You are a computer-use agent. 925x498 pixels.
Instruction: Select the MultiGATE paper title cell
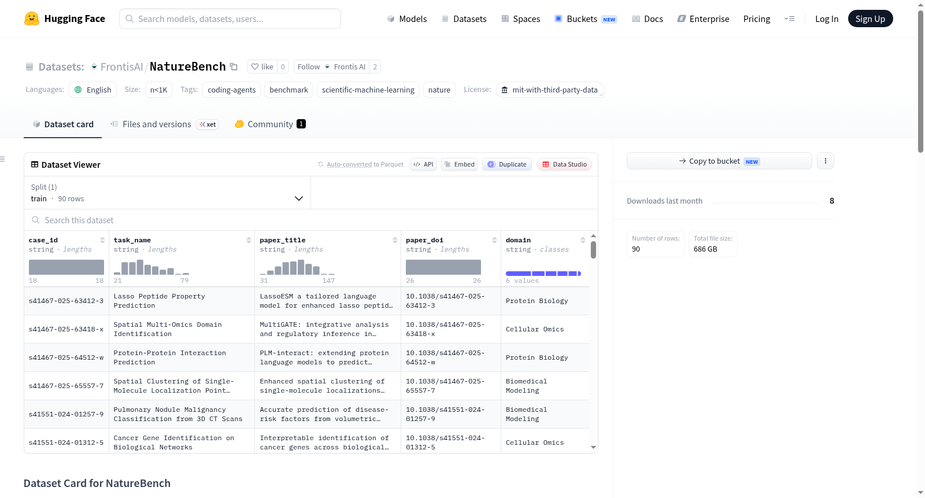pyautogui.click(x=328, y=329)
